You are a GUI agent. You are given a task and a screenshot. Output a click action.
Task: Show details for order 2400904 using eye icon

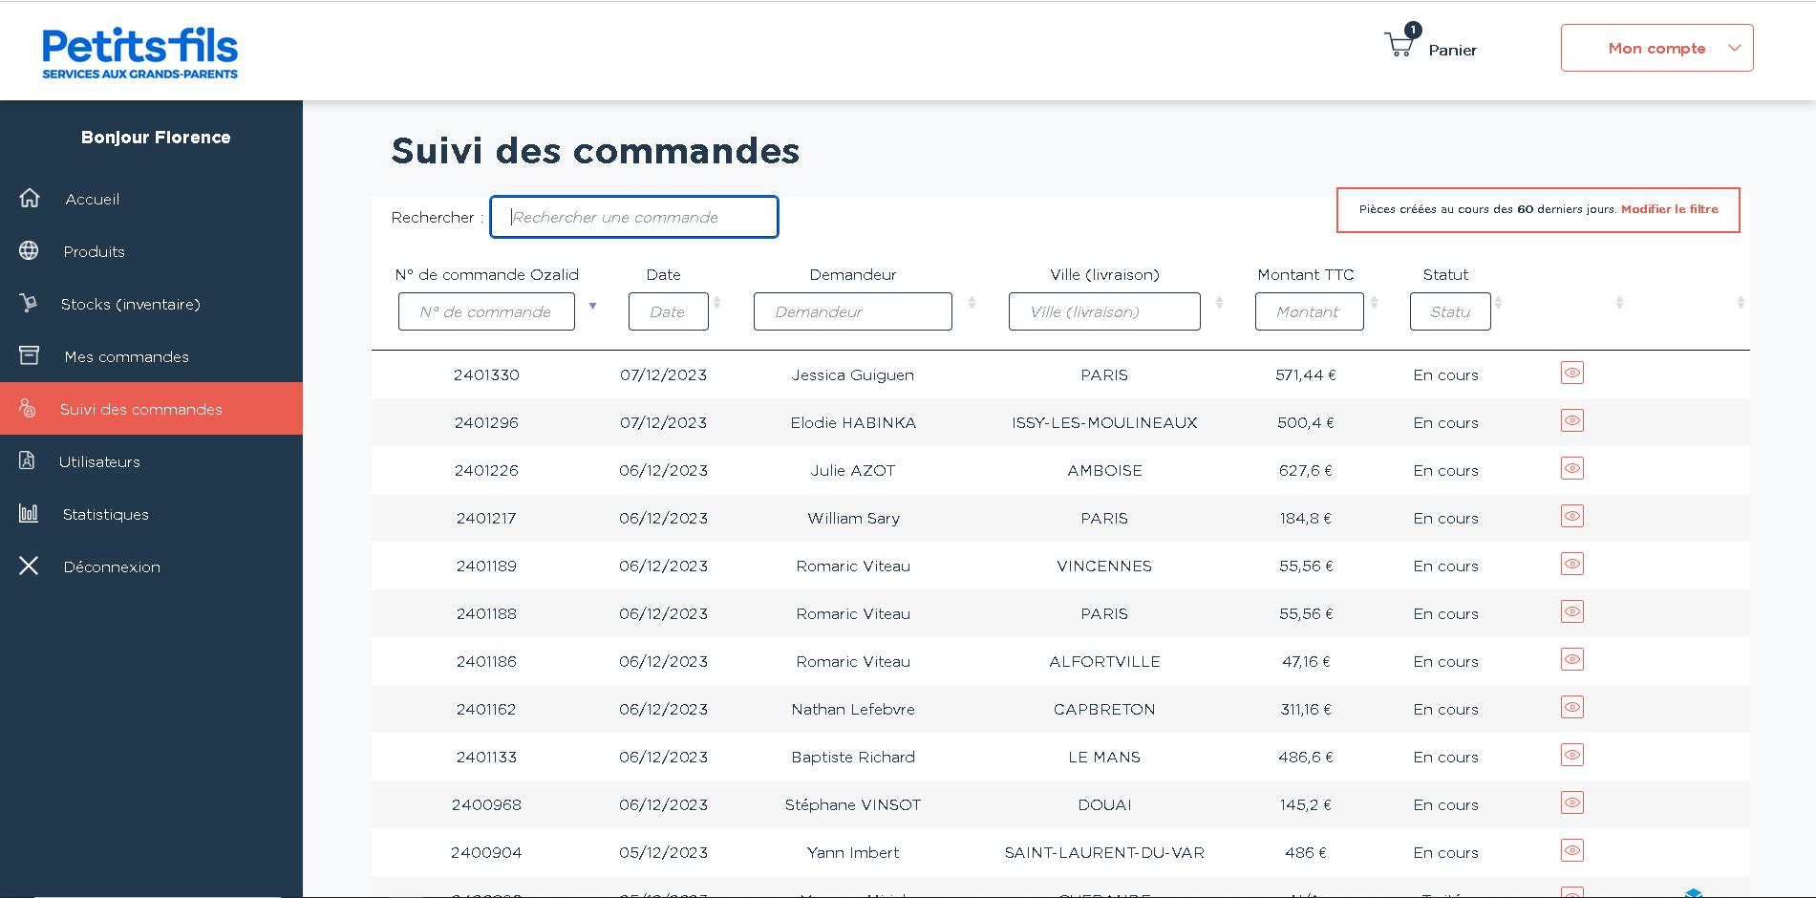tap(1571, 850)
